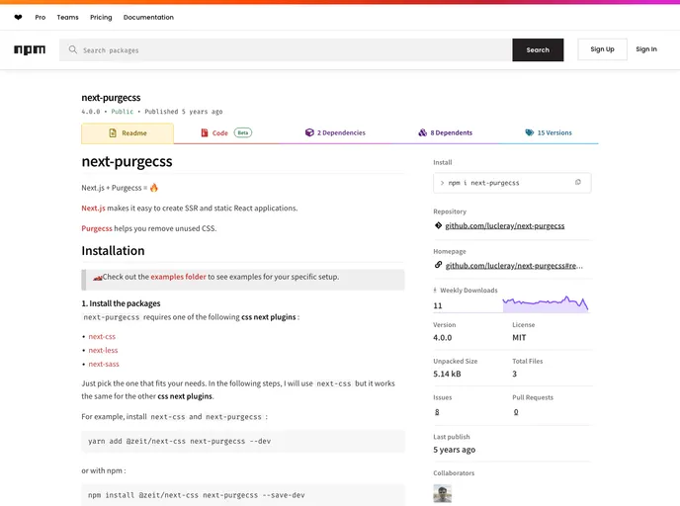Open the 2 Dependencies tab
Image resolution: width=680 pixels, height=506 pixels.
[x=335, y=132]
